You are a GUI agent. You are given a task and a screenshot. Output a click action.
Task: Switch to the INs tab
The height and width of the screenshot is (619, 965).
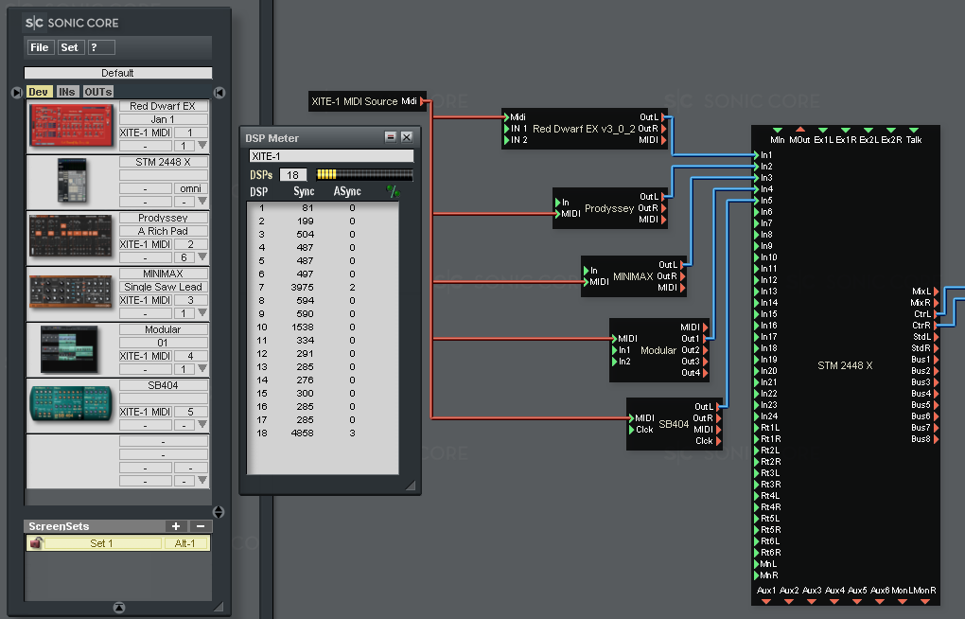pyautogui.click(x=66, y=92)
